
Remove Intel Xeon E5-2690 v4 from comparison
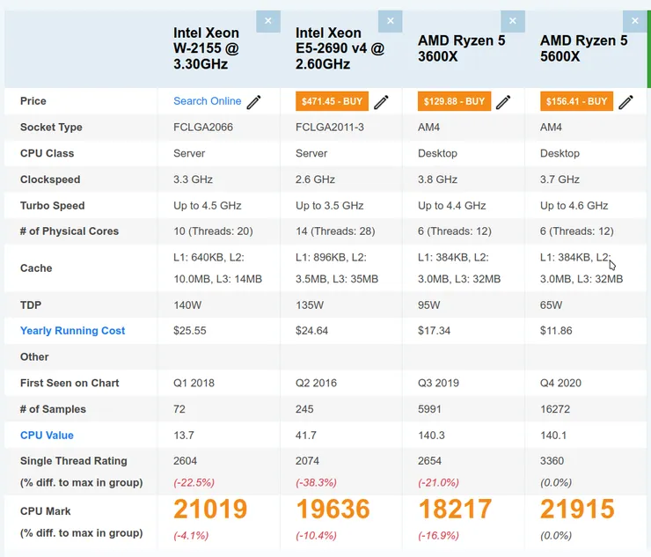[x=391, y=21]
